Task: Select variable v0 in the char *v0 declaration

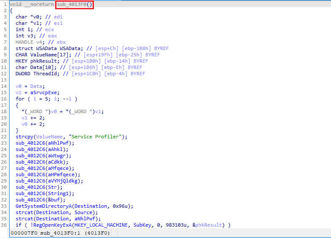Action: [36, 17]
